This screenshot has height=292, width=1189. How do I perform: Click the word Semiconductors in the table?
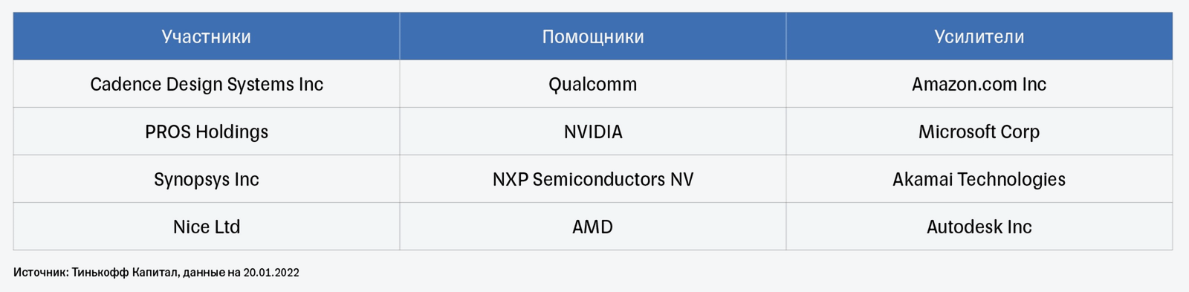599,179
